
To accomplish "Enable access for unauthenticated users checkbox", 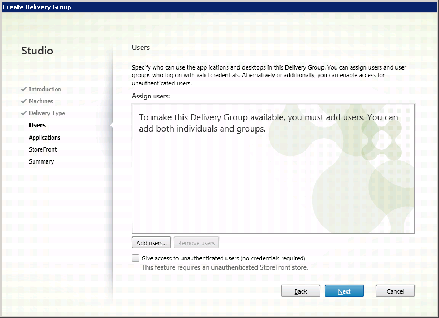I will tap(136, 258).
